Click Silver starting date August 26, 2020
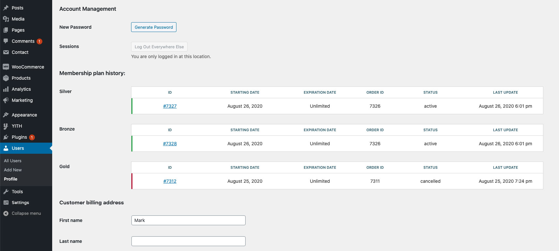 coord(245,106)
